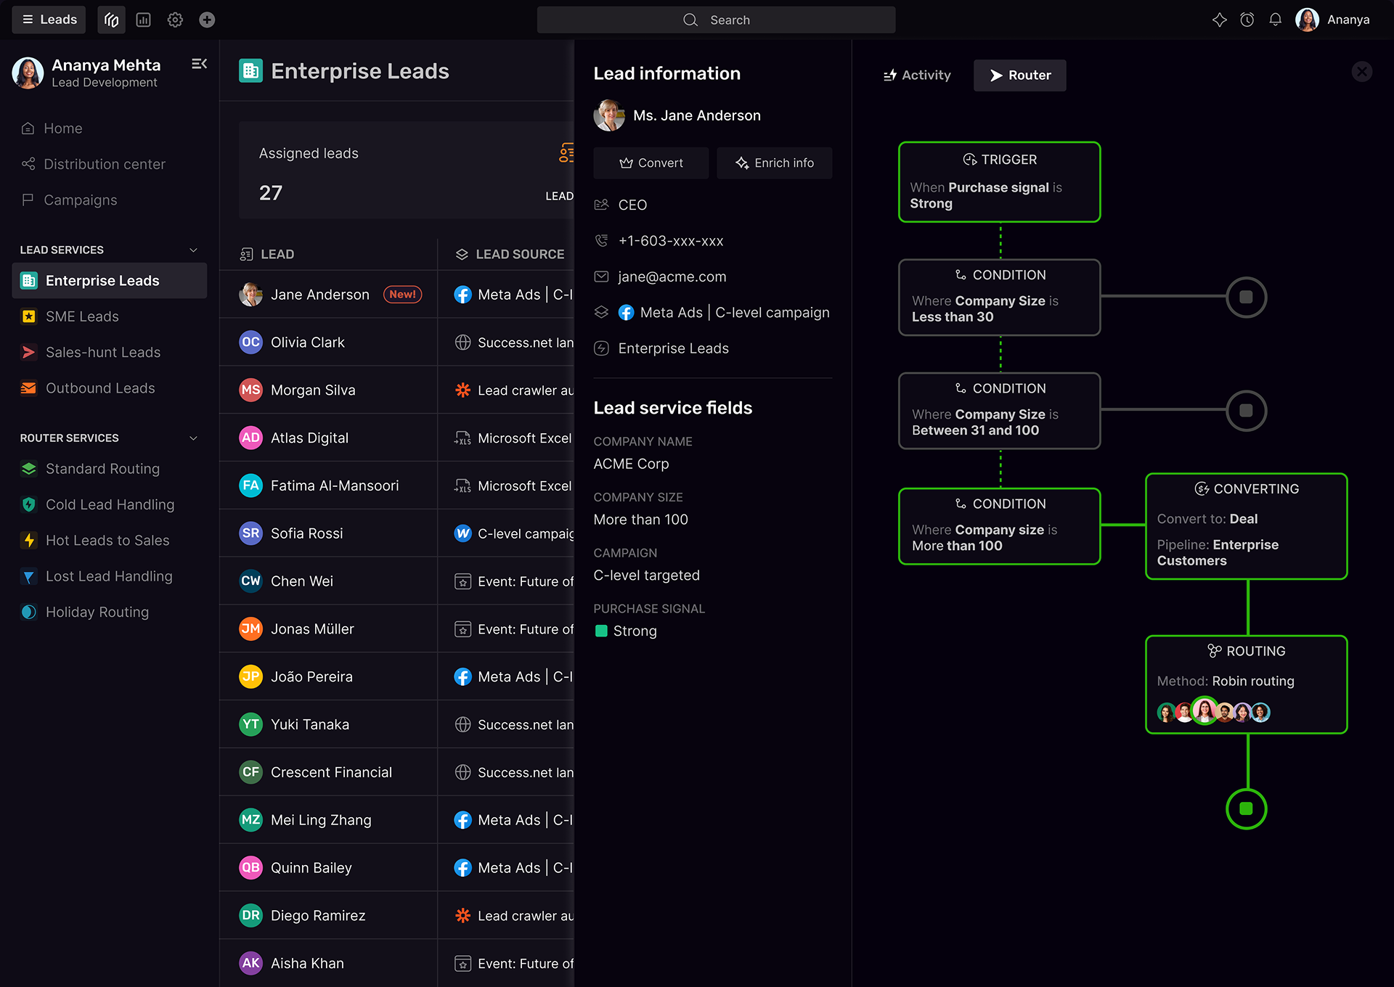The width and height of the screenshot is (1394, 987).
Task: Open the settings gear in the top bar
Action: pos(175,20)
